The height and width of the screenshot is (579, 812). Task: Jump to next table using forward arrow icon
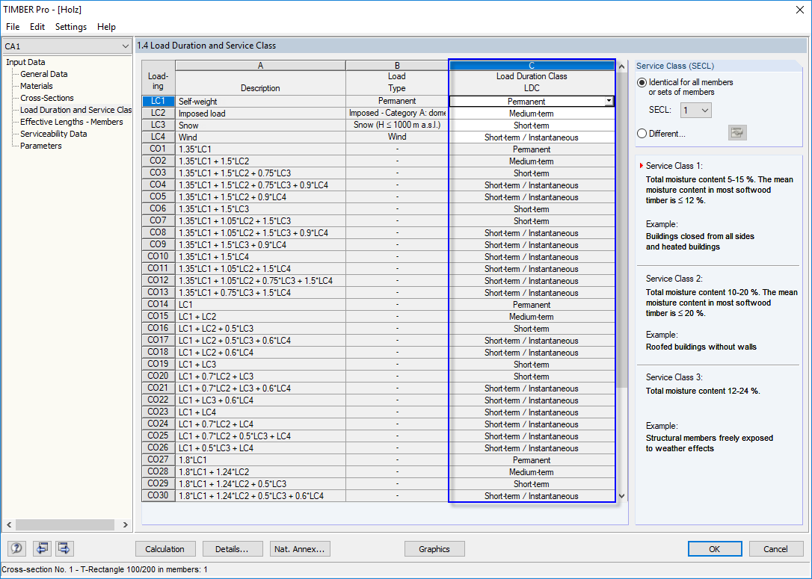click(64, 548)
